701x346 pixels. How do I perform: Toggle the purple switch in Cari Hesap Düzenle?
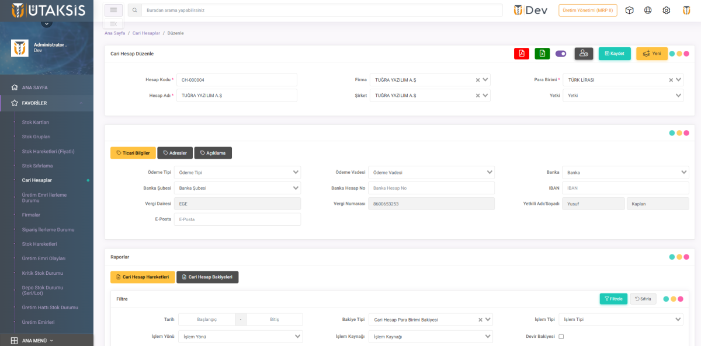coord(561,54)
